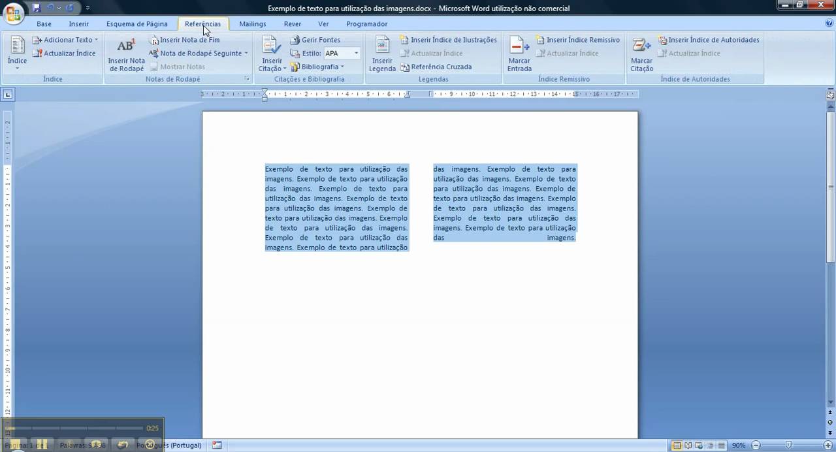Enable Draft view mode
Image resolution: width=836 pixels, height=452 pixels.
pyautogui.click(x=720, y=445)
